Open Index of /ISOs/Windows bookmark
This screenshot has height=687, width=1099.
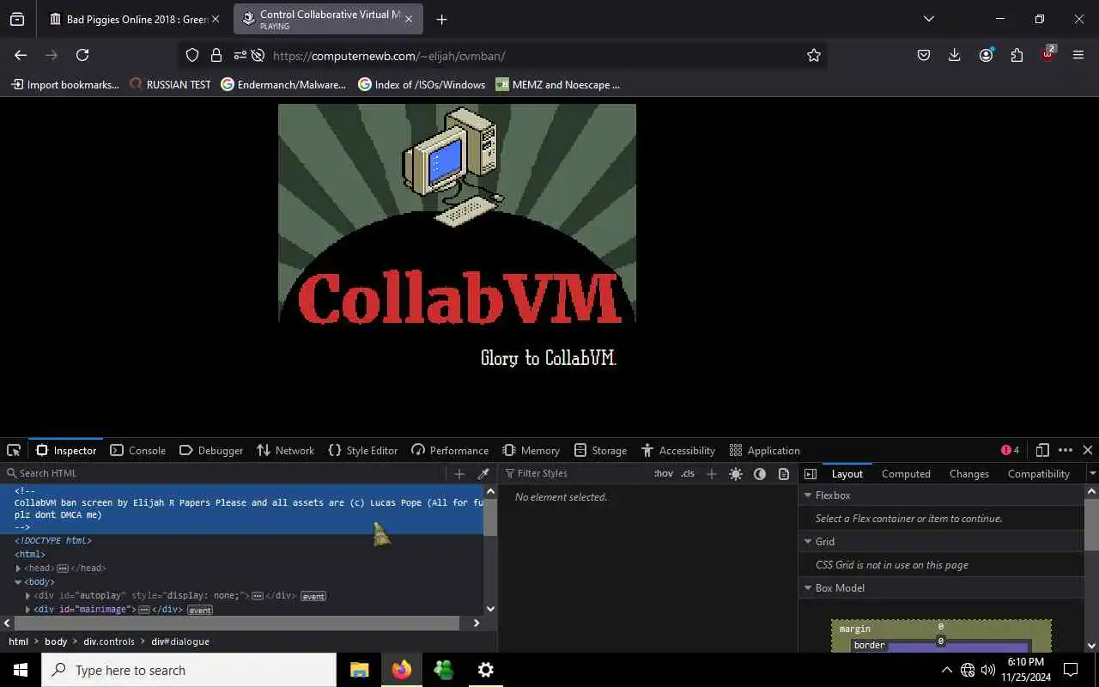pyautogui.click(x=422, y=84)
